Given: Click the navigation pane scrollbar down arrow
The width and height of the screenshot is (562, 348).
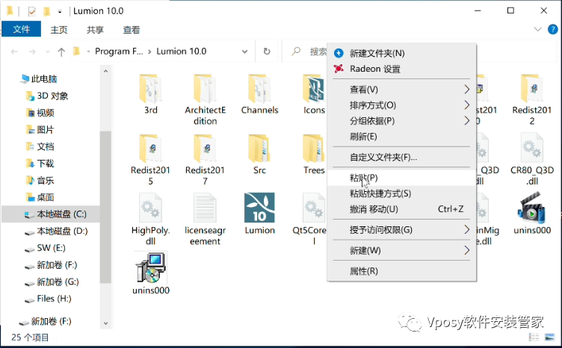Looking at the screenshot, I should pos(105,323).
